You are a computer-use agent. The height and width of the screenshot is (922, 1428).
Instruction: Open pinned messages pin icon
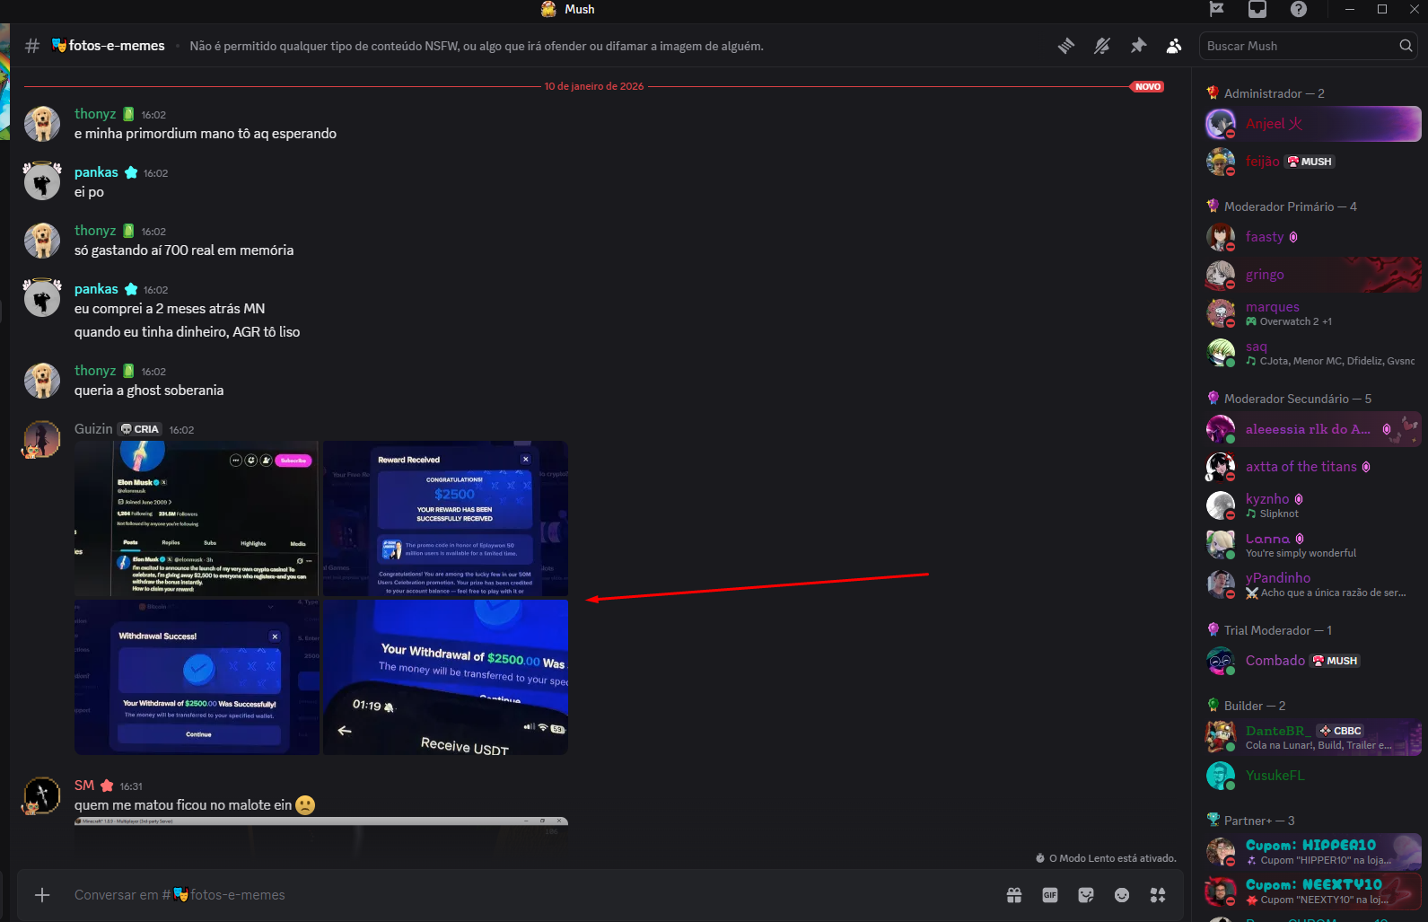pyautogui.click(x=1138, y=46)
